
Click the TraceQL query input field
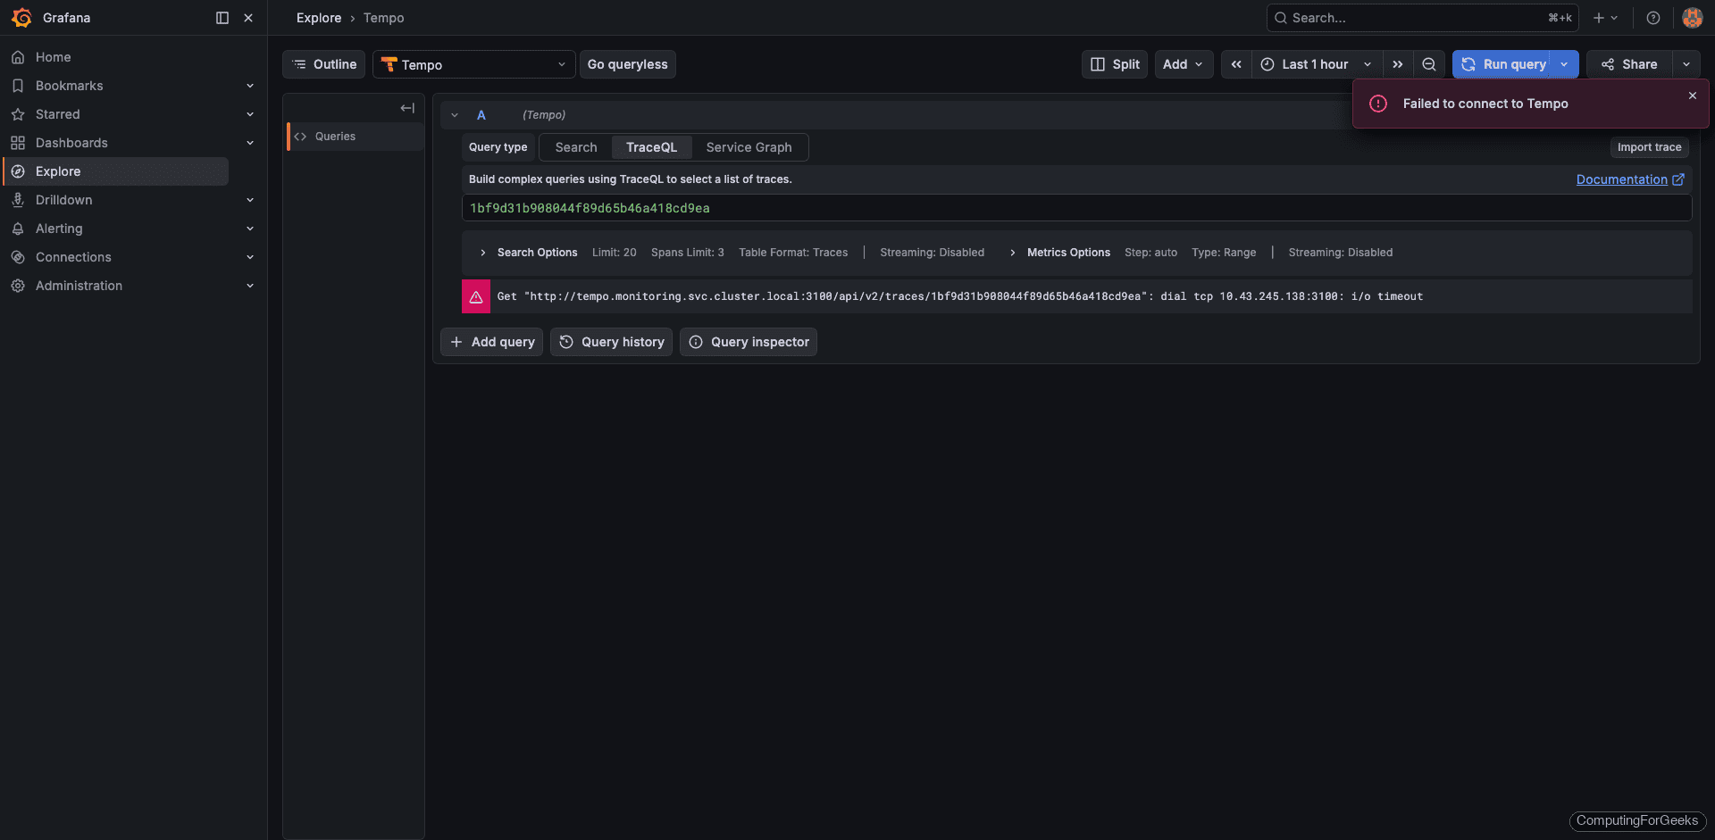1072,208
